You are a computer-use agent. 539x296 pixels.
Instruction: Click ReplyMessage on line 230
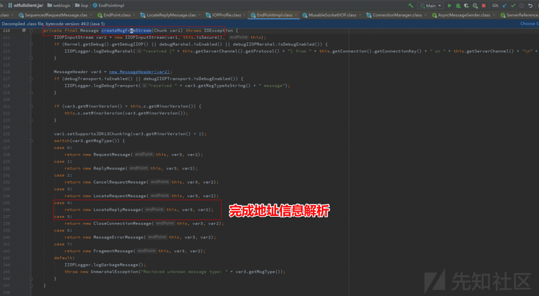click(x=109, y=168)
